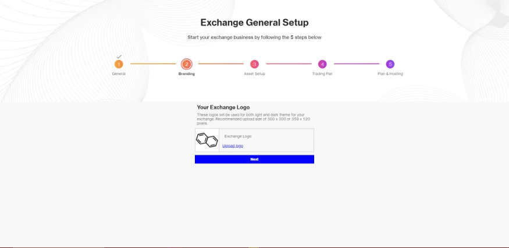The height and width of the screenshot is (248, 509).
Task: Click the exchange logo preview image
Action: click(207, 140)
